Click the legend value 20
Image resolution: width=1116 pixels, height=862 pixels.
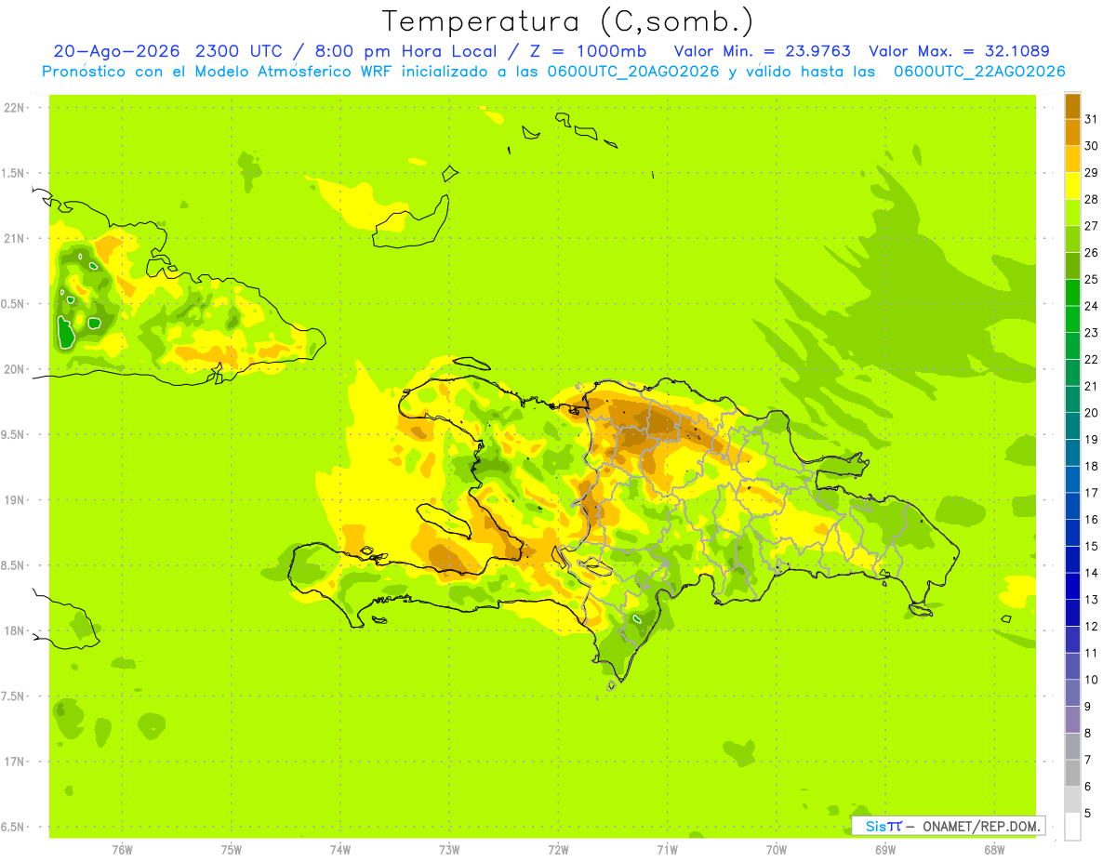1092,413
